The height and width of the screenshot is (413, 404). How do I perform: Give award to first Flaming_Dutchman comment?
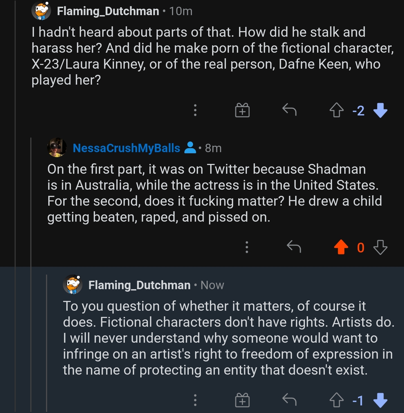pos(242,110)
